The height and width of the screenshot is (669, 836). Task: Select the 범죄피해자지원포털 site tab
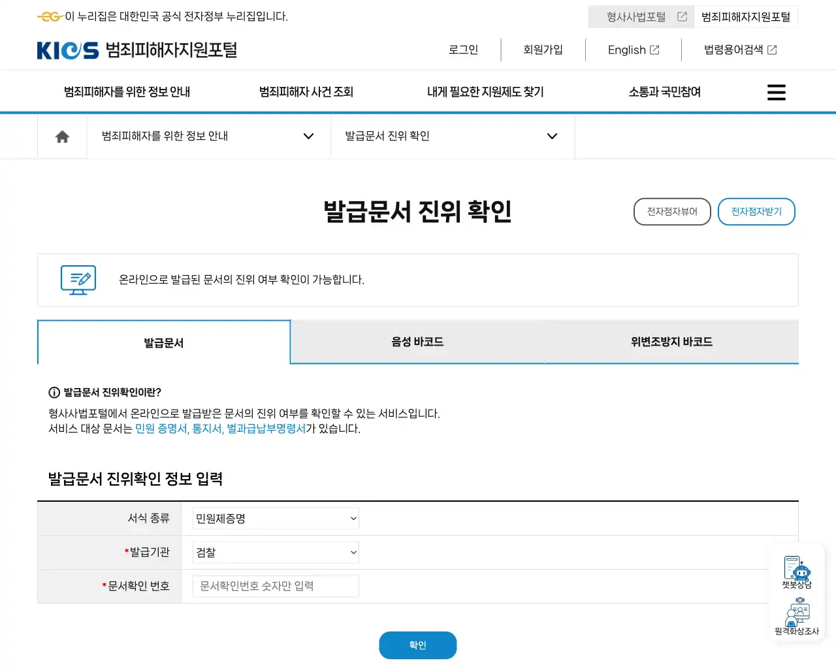pos(746,17)
